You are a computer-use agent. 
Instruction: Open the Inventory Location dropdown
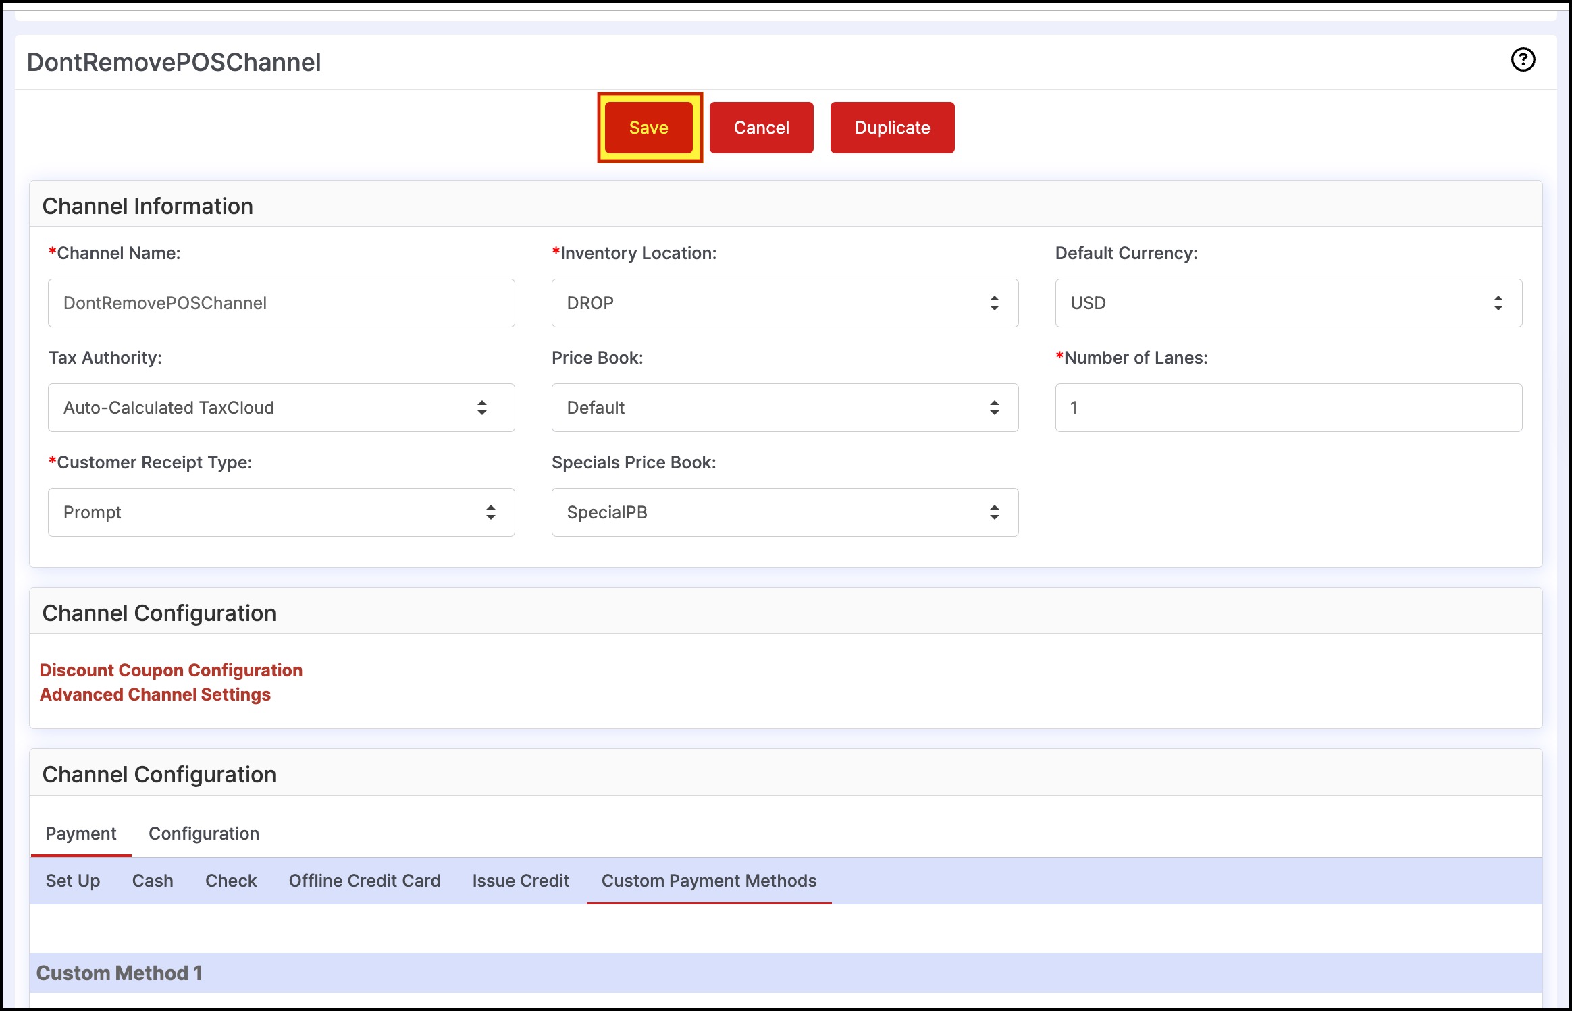click(785, 303)
